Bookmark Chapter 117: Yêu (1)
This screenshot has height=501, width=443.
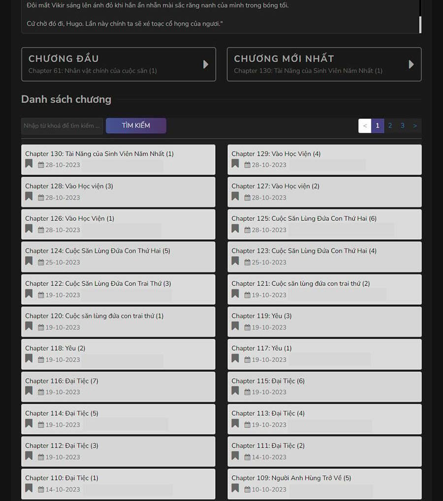coord(235,358)
